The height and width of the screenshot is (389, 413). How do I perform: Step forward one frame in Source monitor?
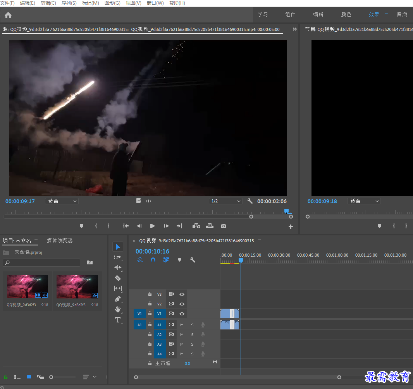pyautogui.click(x=167, y=226)
